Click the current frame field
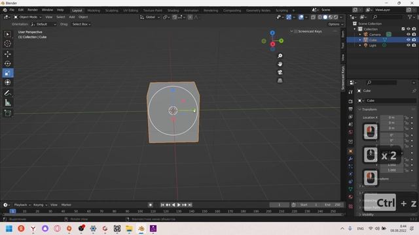Screen dimensions: 419x235 pos(280,205)
